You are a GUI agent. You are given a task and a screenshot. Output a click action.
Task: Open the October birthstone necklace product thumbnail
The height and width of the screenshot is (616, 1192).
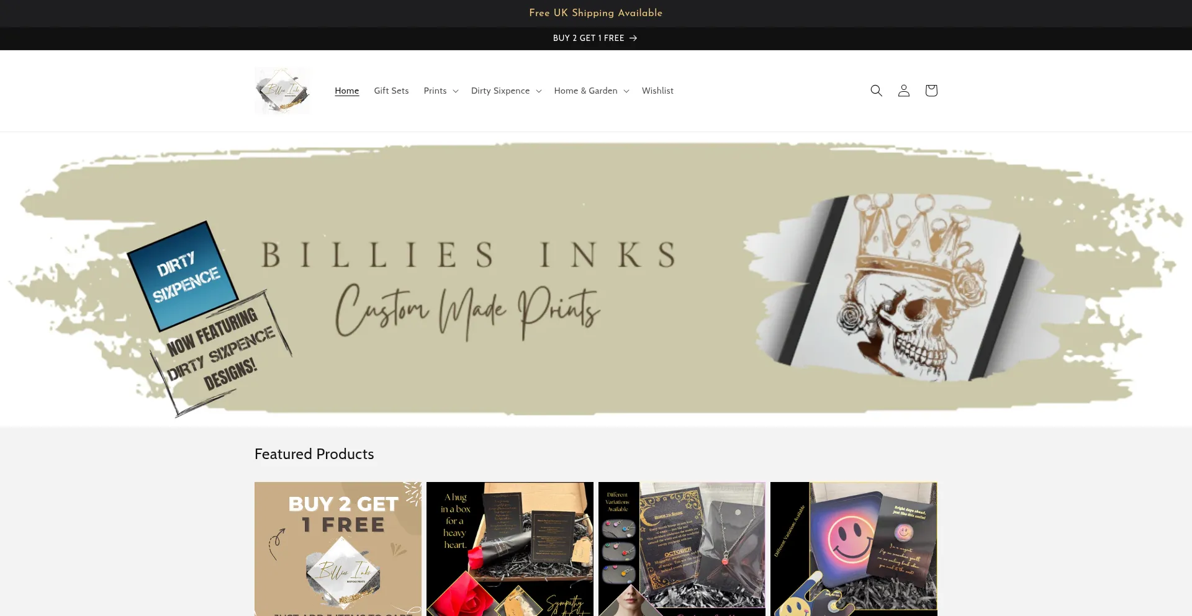(682, 549)
